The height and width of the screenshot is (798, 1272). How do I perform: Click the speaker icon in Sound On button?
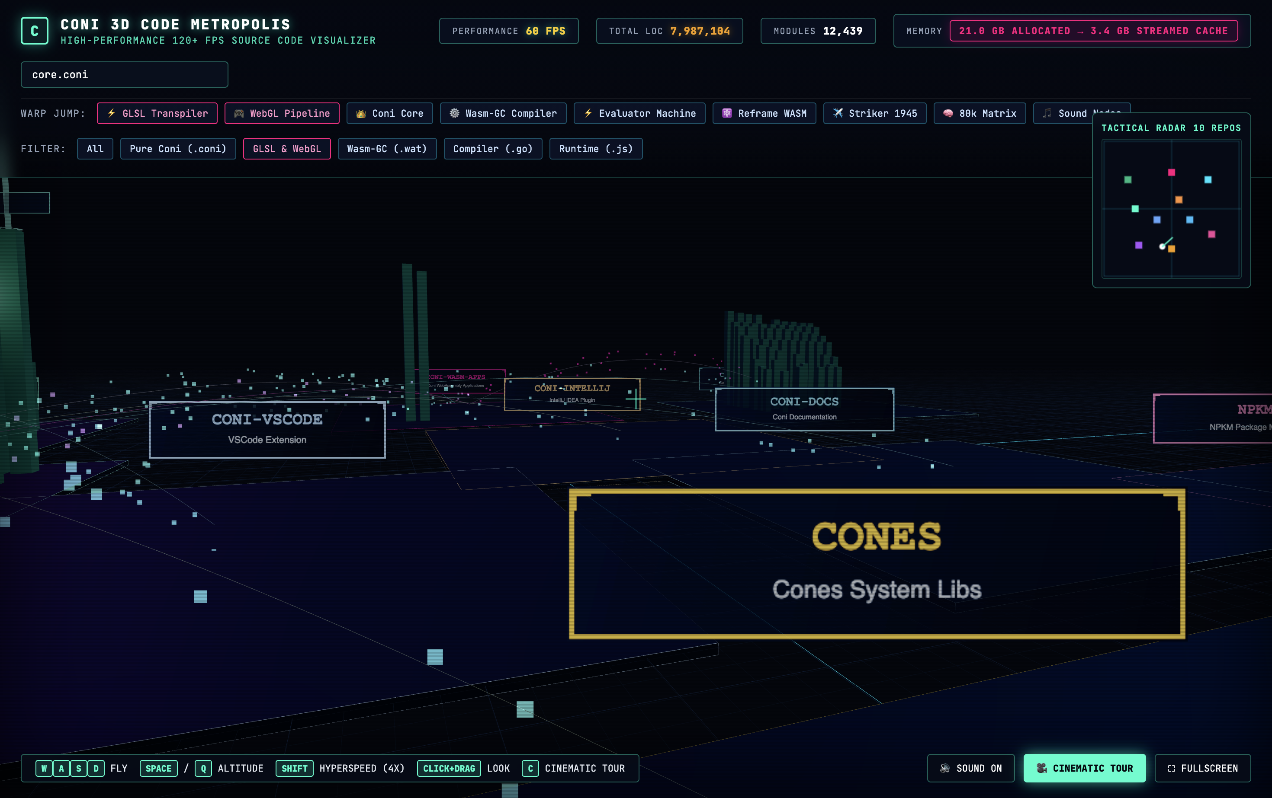pos(945,768)
